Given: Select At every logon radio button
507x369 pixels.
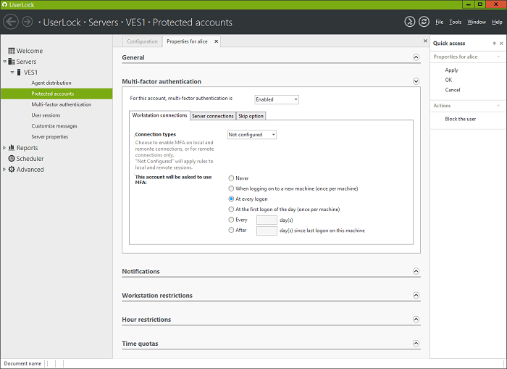Looking at the screenshot, I should click(x=231, y=199).
